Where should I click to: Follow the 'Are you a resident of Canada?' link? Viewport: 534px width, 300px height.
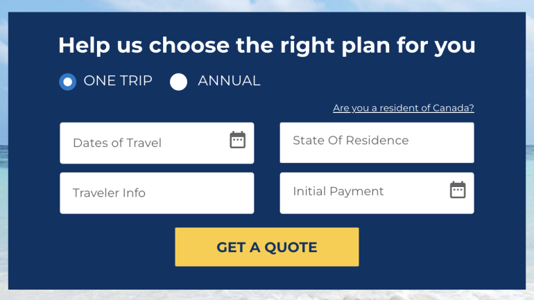coord(403,108)
